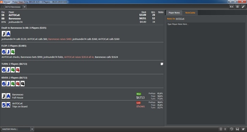This screenshot has width=247, height=132.
Task: Click the 'TURN: 2 Players ($6713)' heading
Action: pyautogui.click(x=14, y=64)
